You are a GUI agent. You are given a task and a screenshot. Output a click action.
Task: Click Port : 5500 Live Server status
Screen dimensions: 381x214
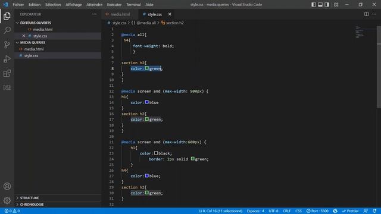[317, 211]
